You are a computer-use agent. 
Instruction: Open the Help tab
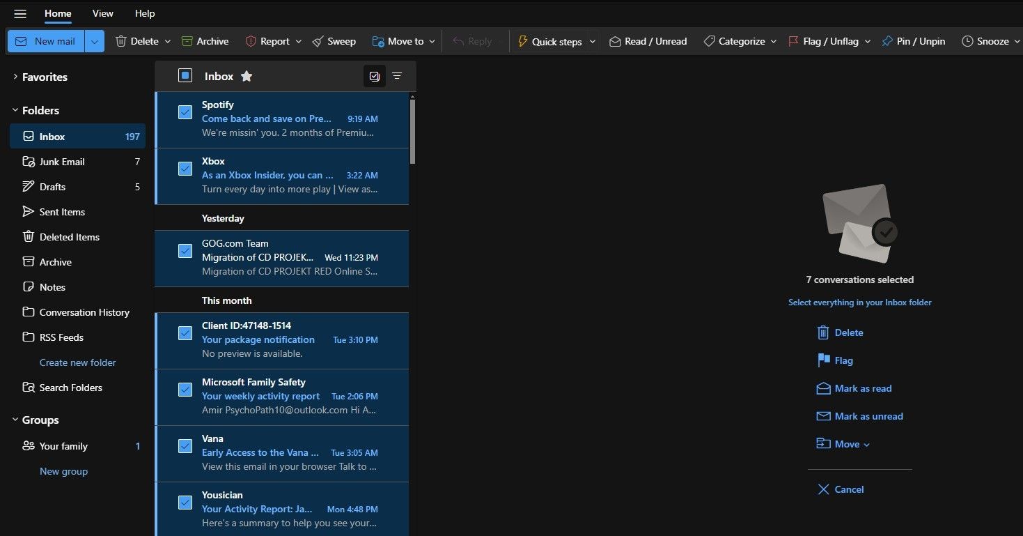[x=145, y=13]
